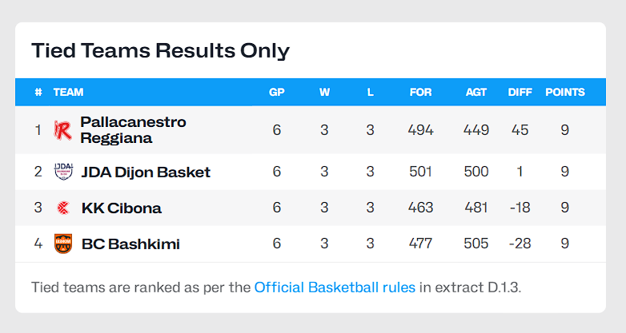Click the JDA Dijon Basket logo

pos(63,172)
